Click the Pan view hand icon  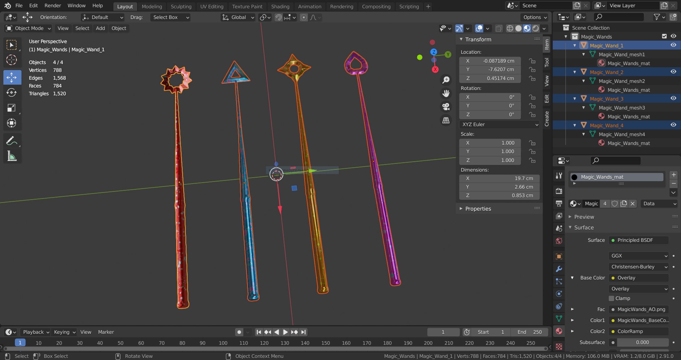coord(446,93)
